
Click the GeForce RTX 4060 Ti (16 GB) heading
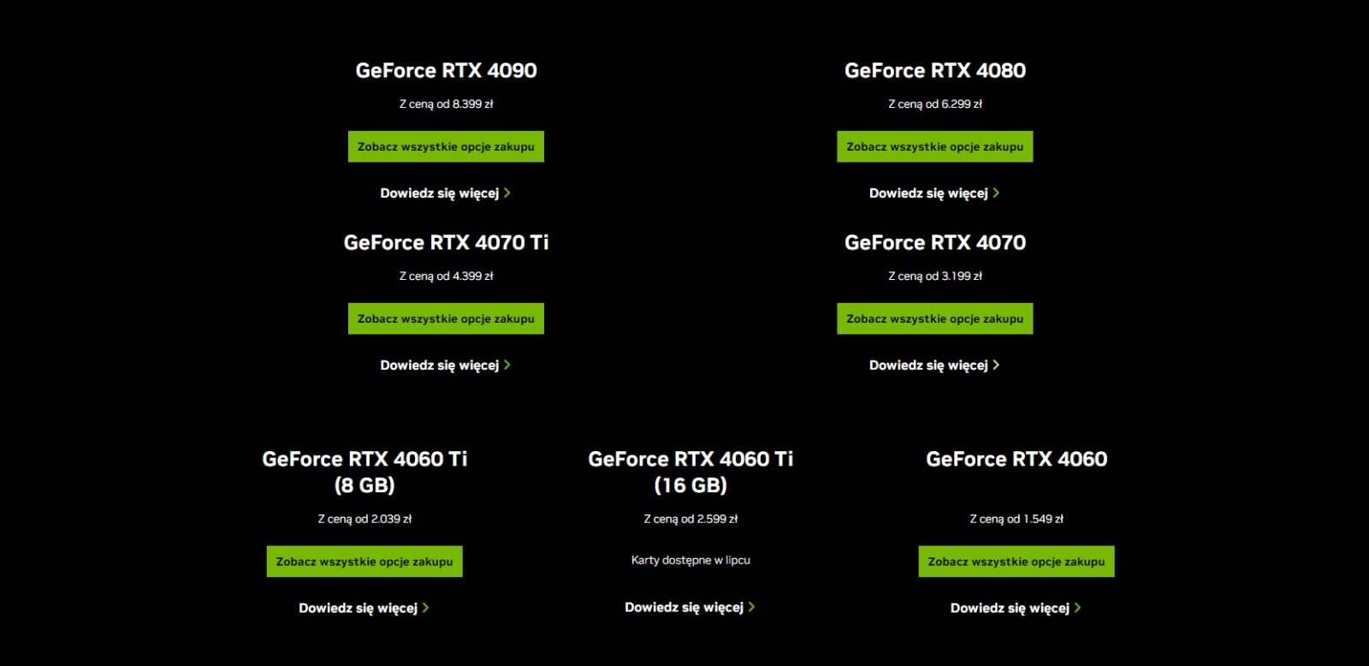click(690, 472)
